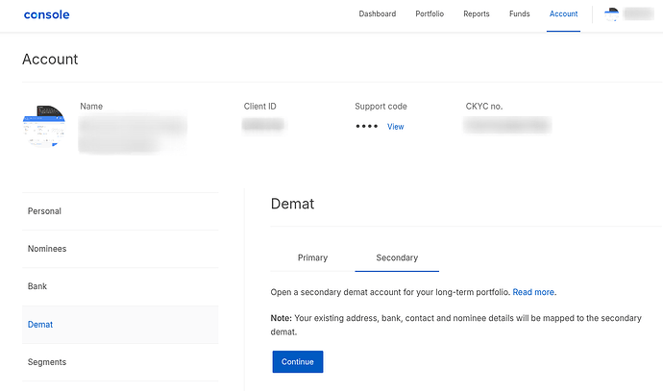Select Nominees from the sidebar
Viewport: 663px width, 391px height.
click(x=47, y=249)
